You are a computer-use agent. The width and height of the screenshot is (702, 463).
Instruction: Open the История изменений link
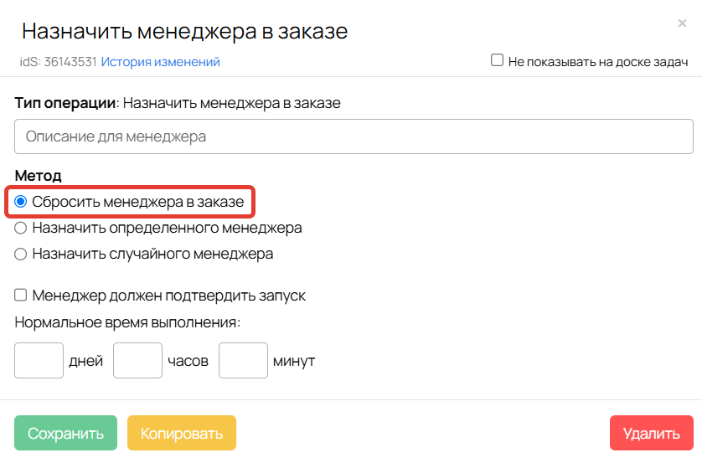pos(160,62)
